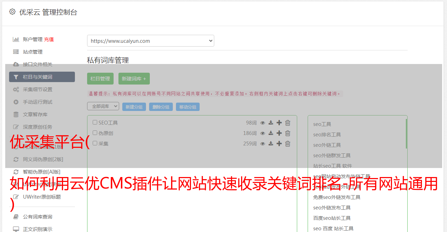Add words to the SEO工具 library
447x232 pixels.
(279, 123)
